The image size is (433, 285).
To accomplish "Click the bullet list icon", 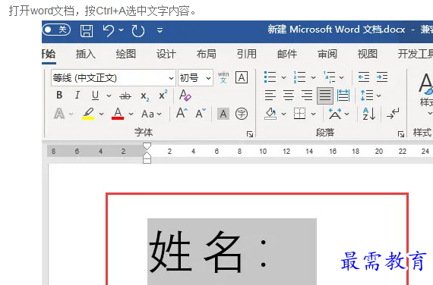I will pyautogui.click(x=270, y=77).
